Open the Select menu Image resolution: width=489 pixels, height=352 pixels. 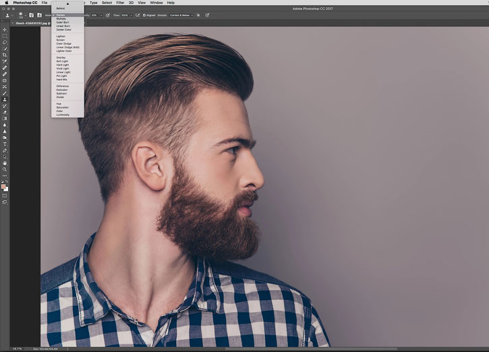tap(107, 3)
